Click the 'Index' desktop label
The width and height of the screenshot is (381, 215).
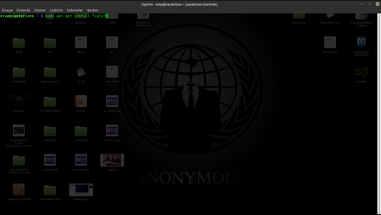(x=112, y=23)
